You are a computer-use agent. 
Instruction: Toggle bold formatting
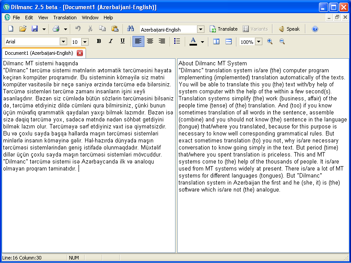(99, 41)
